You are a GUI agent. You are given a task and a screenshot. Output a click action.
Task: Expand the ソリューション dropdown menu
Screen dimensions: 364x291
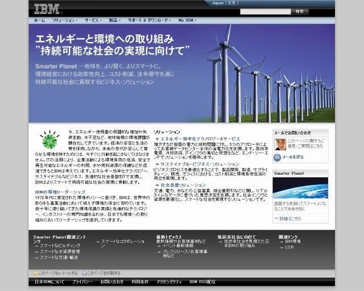(x=65, y=20)
